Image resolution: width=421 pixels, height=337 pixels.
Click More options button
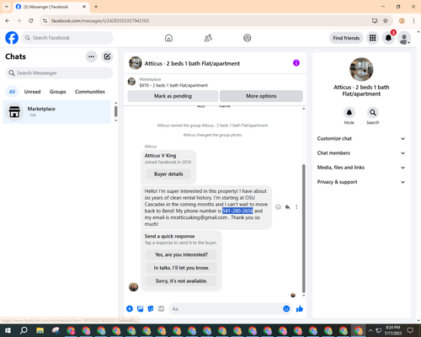[x=261, y=96]
